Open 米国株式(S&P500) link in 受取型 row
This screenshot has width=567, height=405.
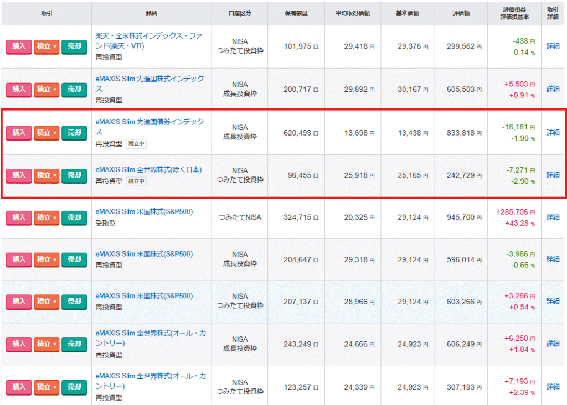point(144,212)
